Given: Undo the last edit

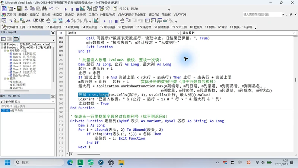Looking at the screenshot, I should click(51, 9).
